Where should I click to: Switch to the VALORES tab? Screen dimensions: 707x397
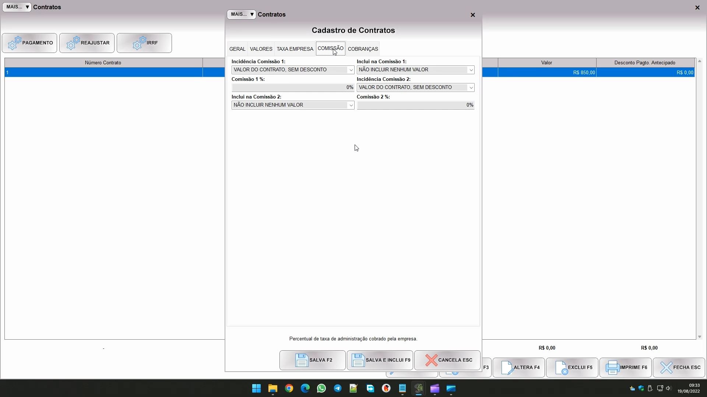pyautogui.click(x=261, y=49)
